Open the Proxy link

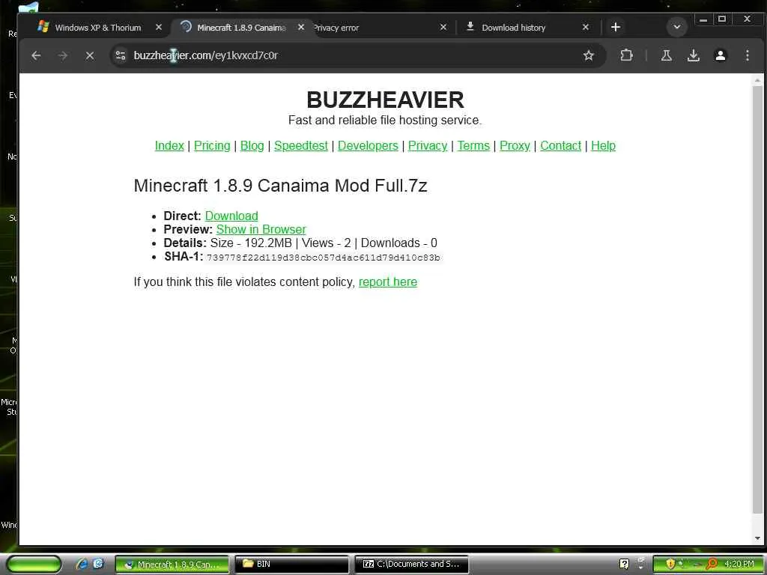click(x=515, y=146)
